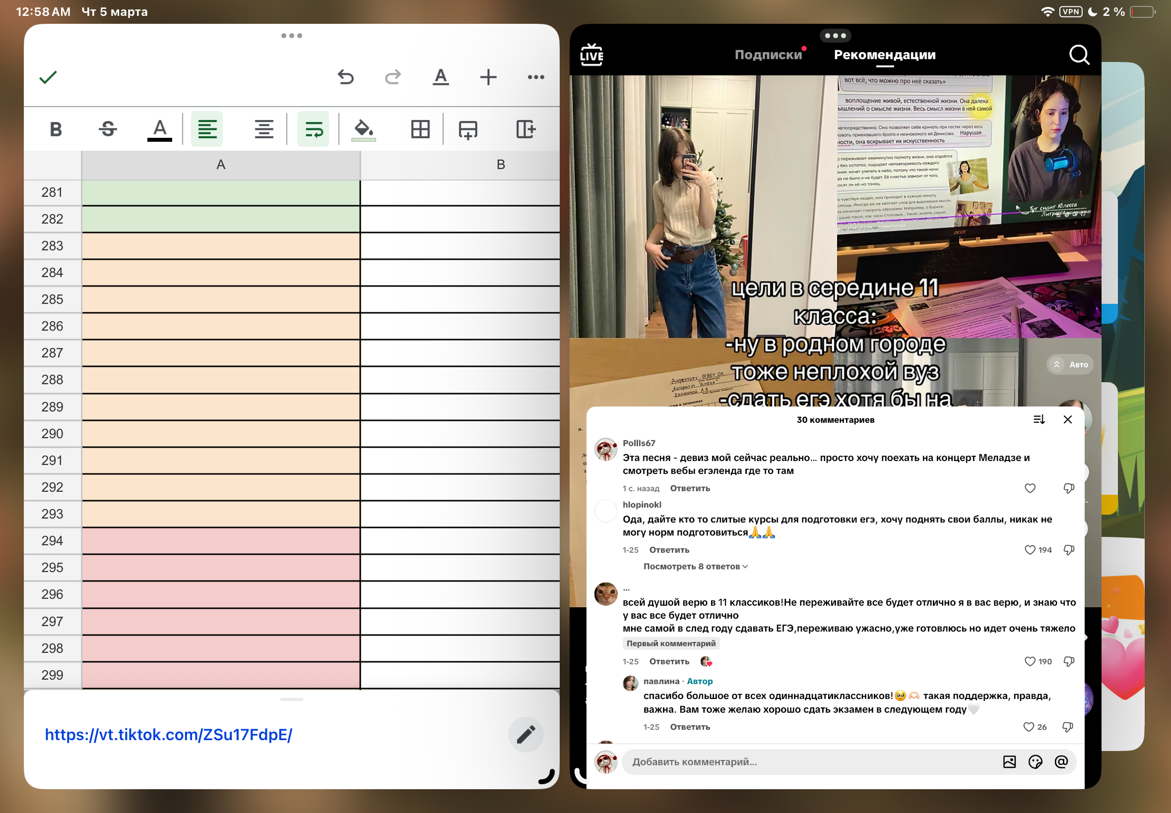Screen dimensions: 1171x813
Task: Dislike Pollls67's comment
Action: coord(1068,488)
